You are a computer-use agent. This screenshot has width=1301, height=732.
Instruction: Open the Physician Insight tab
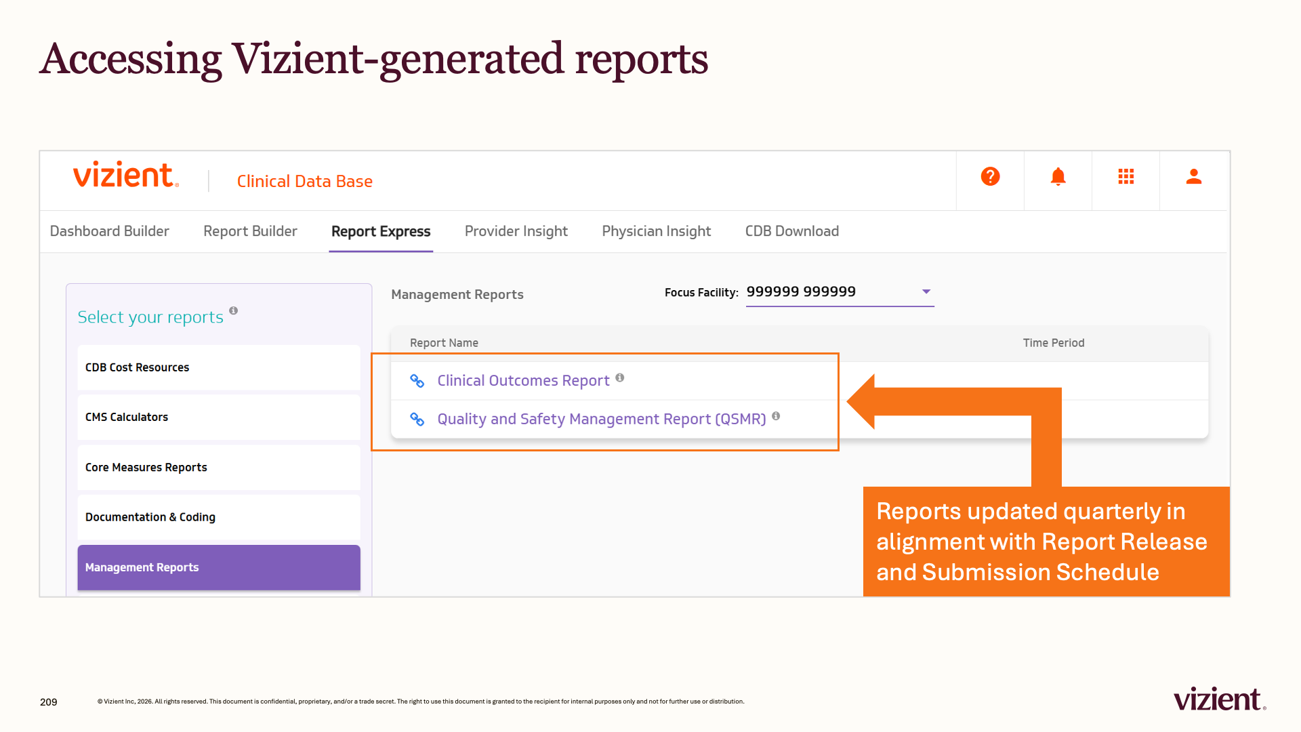(657, 232)
